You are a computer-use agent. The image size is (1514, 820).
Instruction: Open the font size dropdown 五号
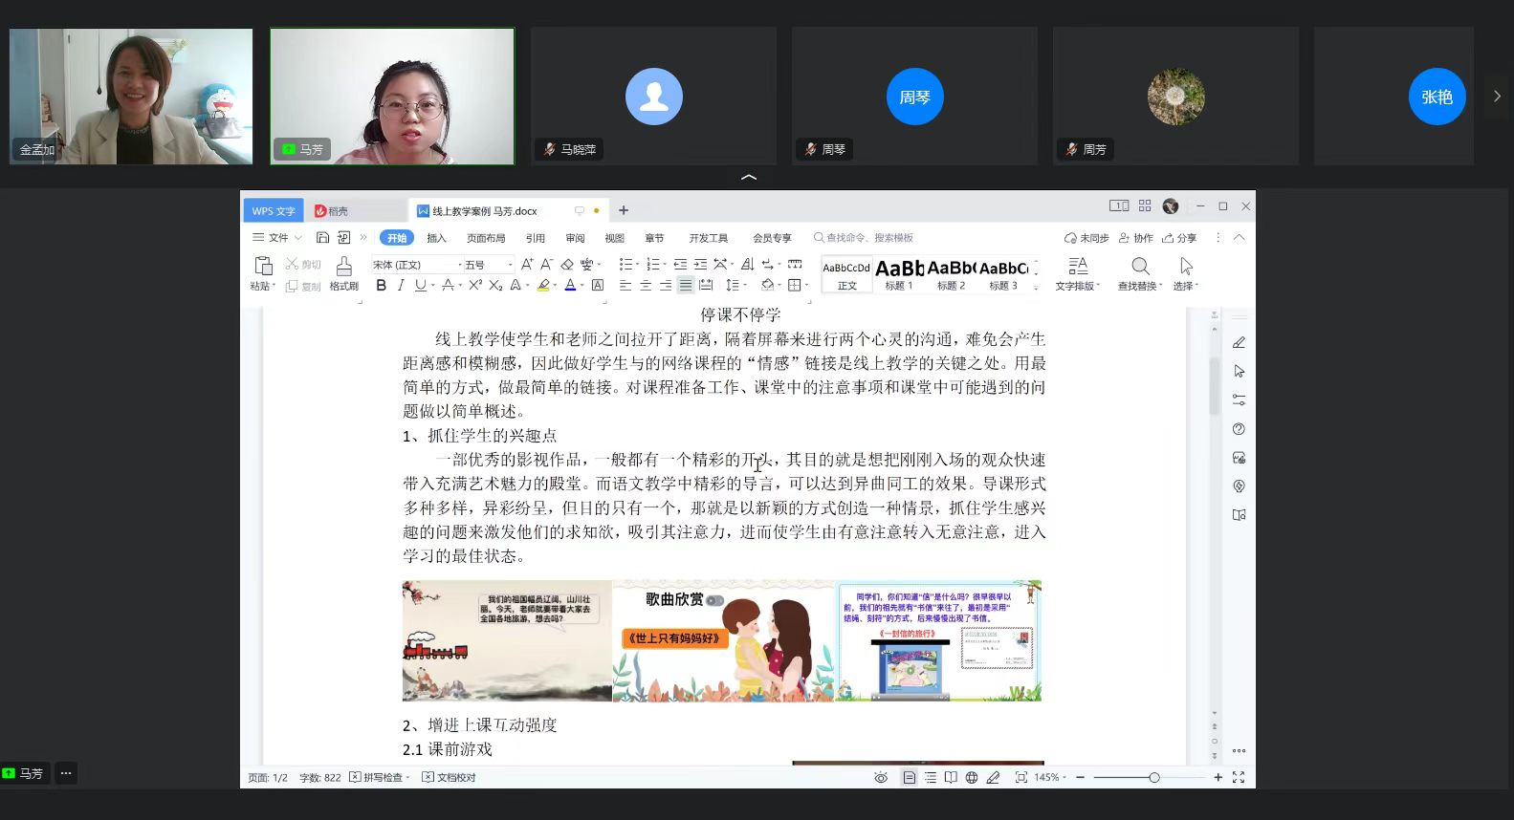click(x=489, y=265)
